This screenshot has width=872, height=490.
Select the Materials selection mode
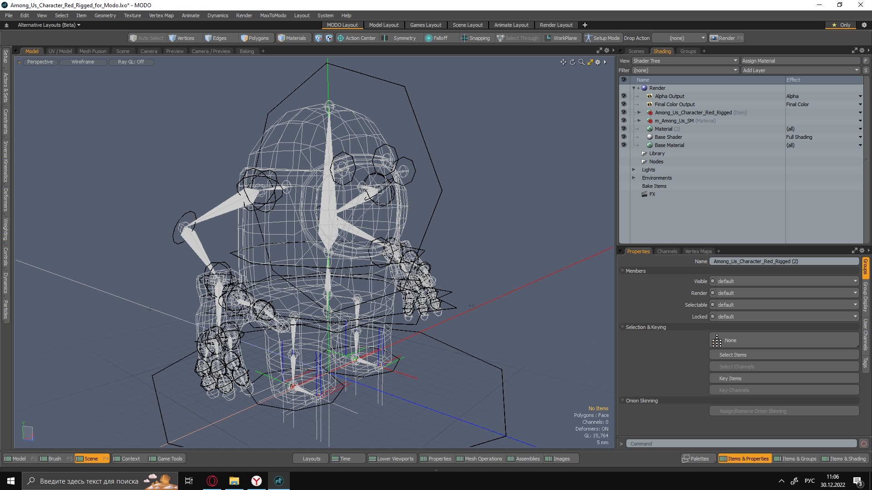[x=292, y=38]
